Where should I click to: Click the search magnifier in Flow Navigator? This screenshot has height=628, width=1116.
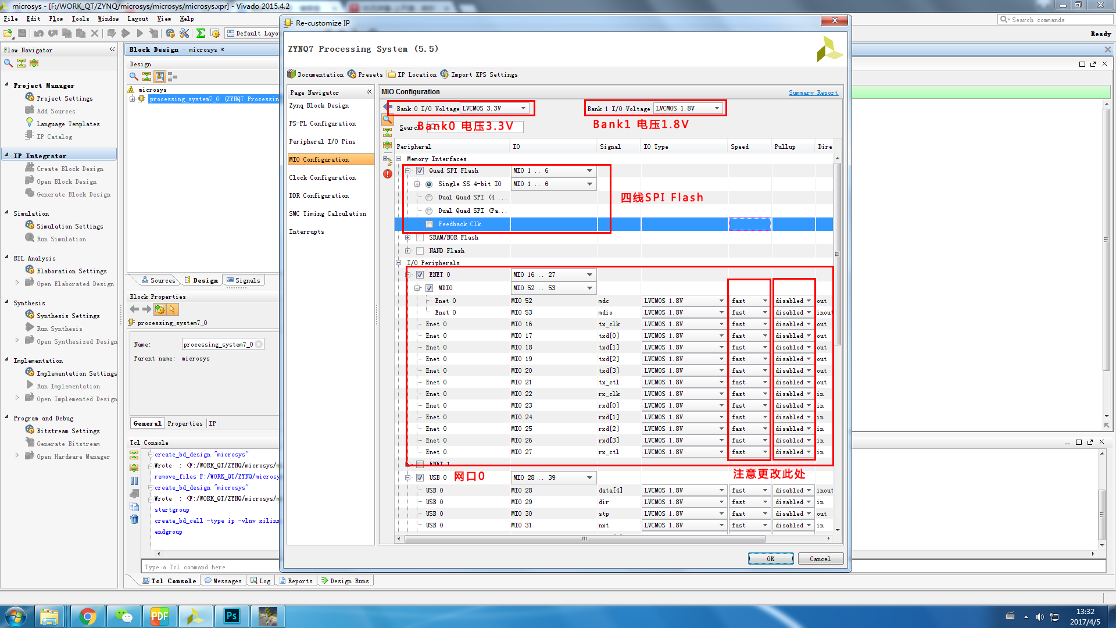(8, 63)
